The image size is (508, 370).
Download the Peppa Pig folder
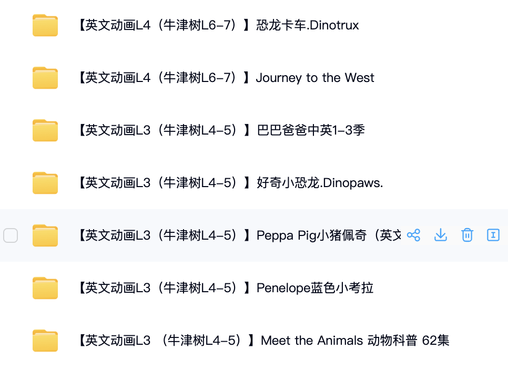point(440,235)
